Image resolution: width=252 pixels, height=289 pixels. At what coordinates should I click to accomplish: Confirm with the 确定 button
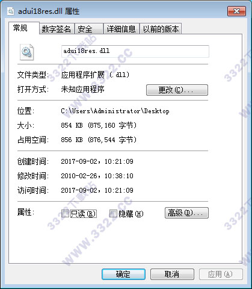[x=123, y=274]
